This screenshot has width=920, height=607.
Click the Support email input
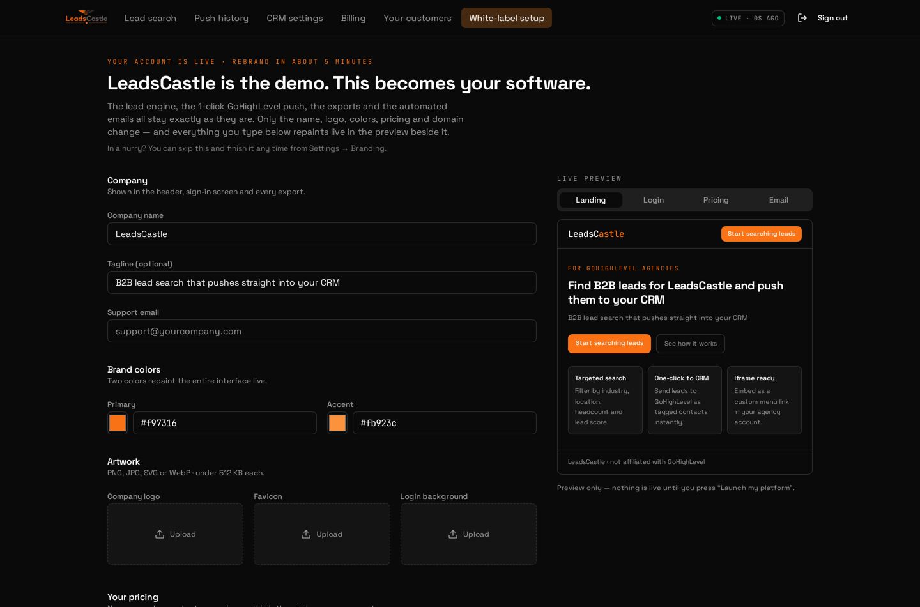[322, 331]
